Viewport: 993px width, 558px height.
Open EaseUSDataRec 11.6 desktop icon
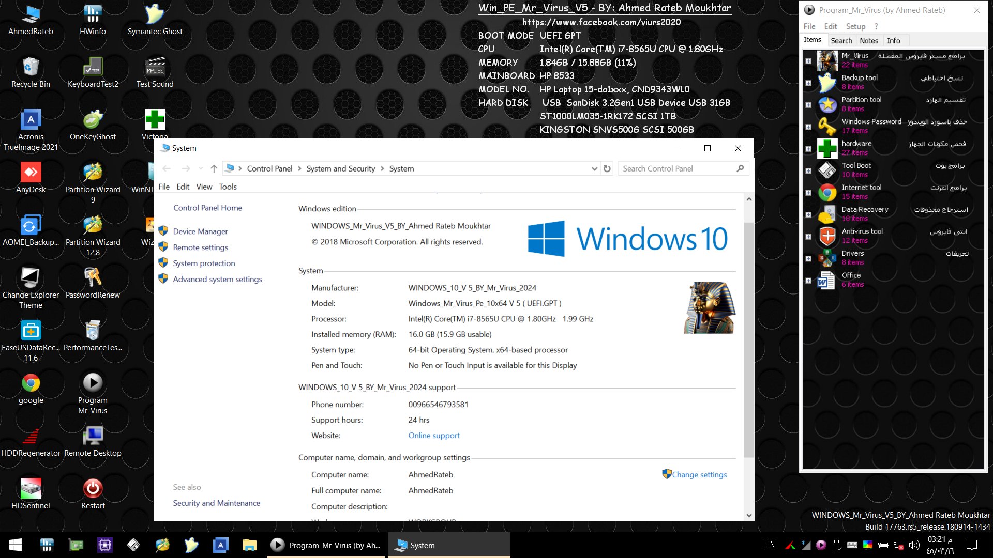pyautogui.click(x=31, y=341)
